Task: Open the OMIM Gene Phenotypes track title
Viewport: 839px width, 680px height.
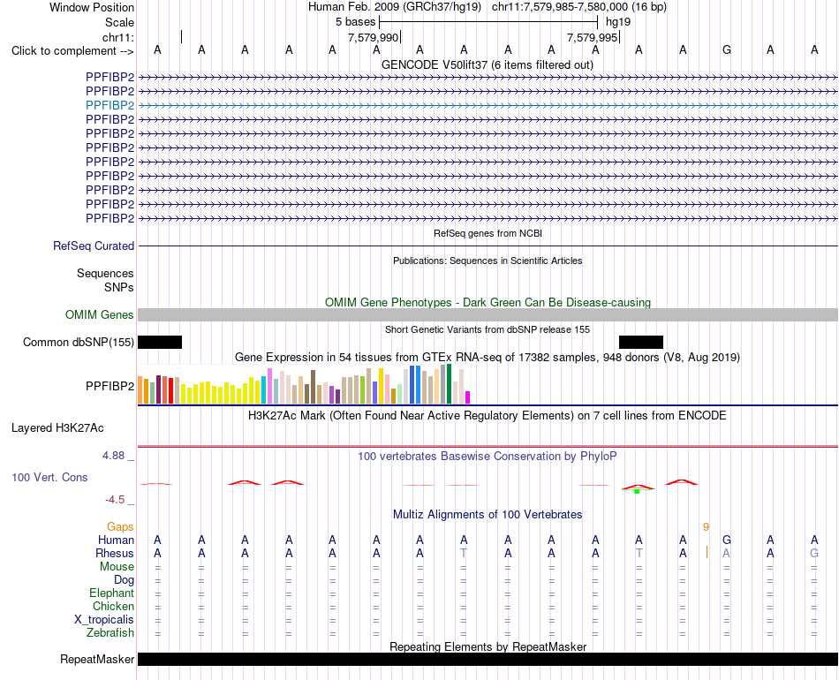Action: click(488, 302)
